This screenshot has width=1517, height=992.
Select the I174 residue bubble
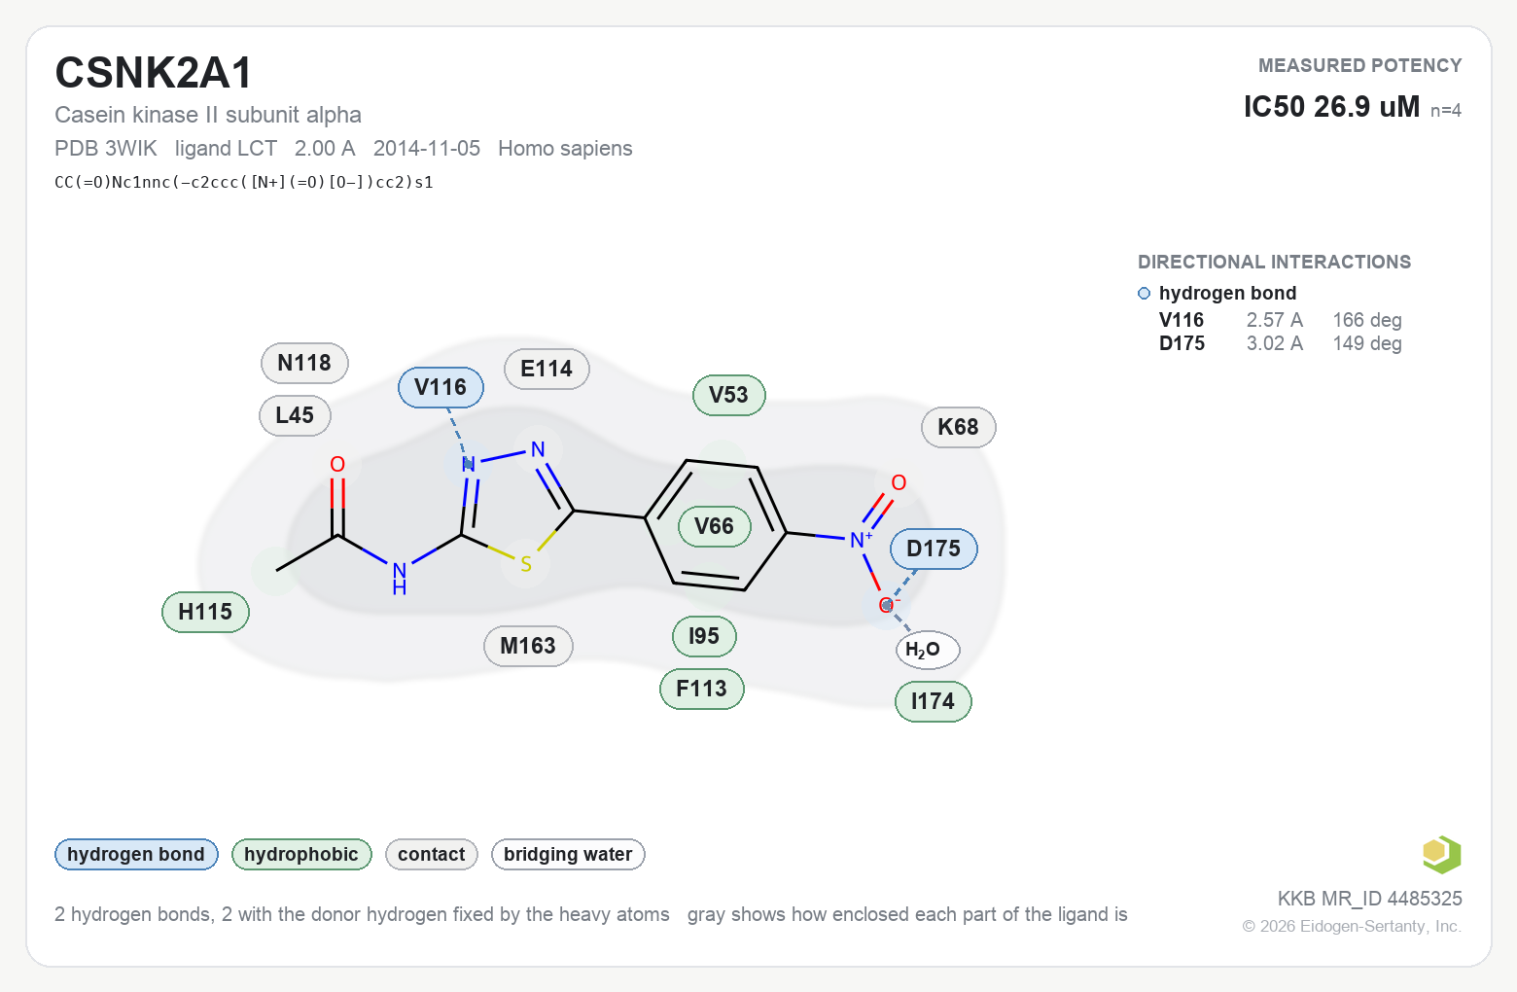(x=933, y=701)
